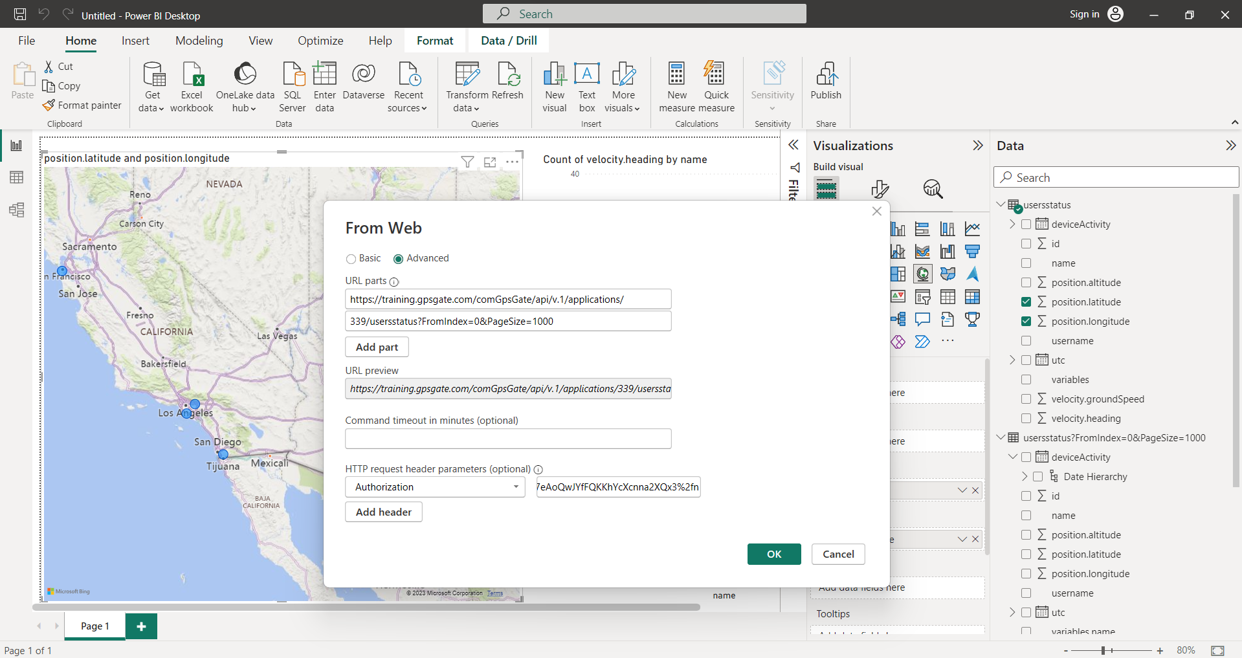Select the Basic radio button

click(x=351, y=259)
